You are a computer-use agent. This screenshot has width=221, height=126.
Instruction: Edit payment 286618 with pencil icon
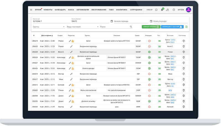coord(71,74)
